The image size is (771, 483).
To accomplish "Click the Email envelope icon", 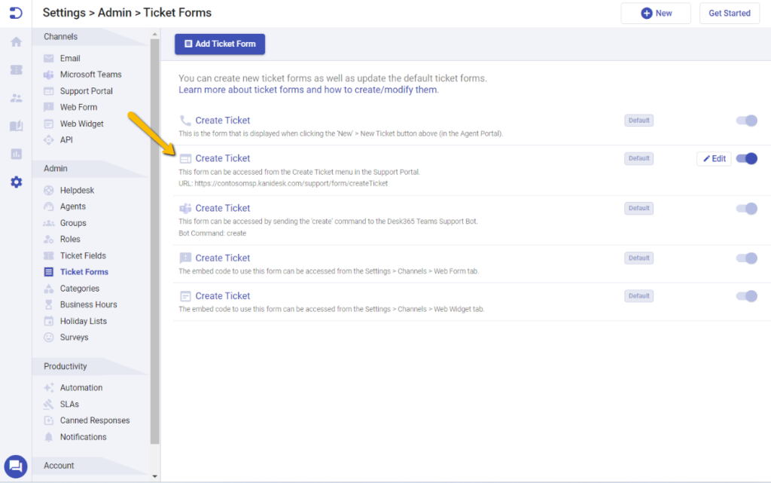I will tap(49, 59).
